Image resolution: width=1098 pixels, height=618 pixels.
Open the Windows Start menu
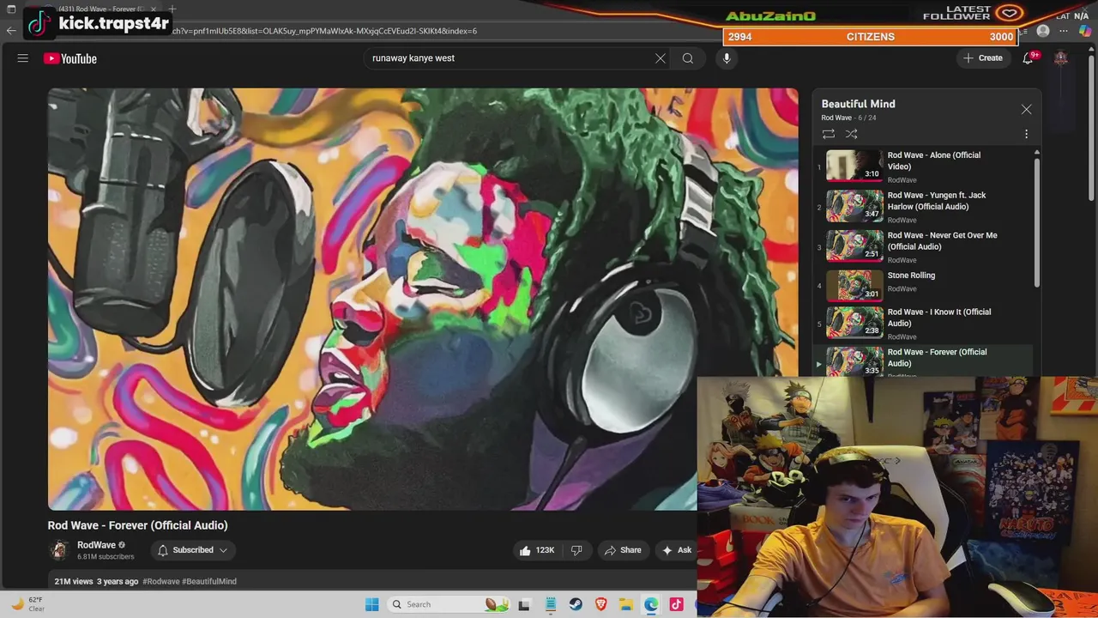pos(371,604)
